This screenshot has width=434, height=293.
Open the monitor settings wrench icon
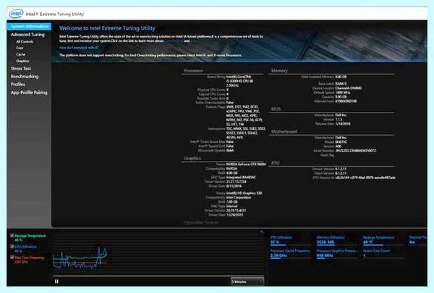pyautogui.click(x=262, y=232)
